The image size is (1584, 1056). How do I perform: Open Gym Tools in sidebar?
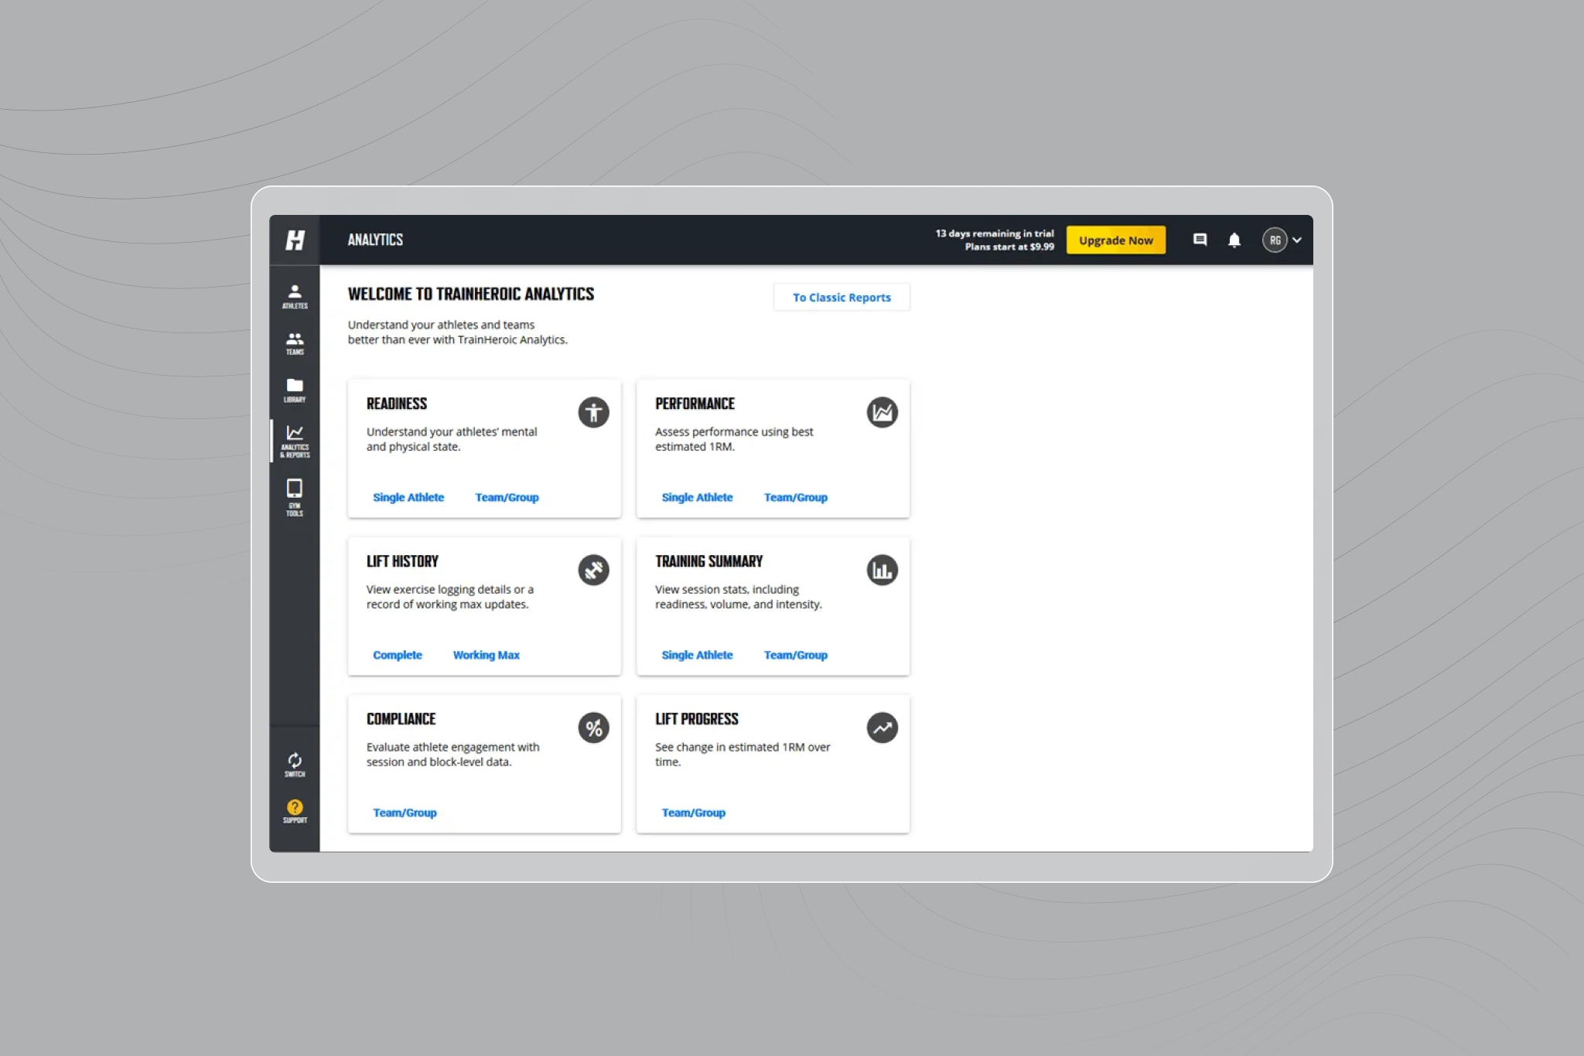pyautogui.click(x=295, y=498)
